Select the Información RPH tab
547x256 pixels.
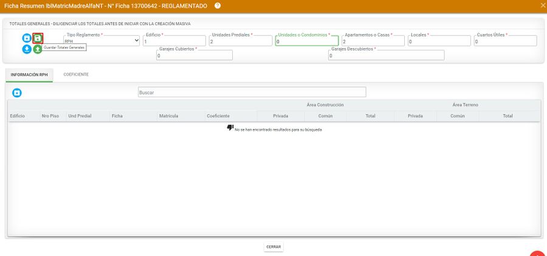tap(29, 74)
